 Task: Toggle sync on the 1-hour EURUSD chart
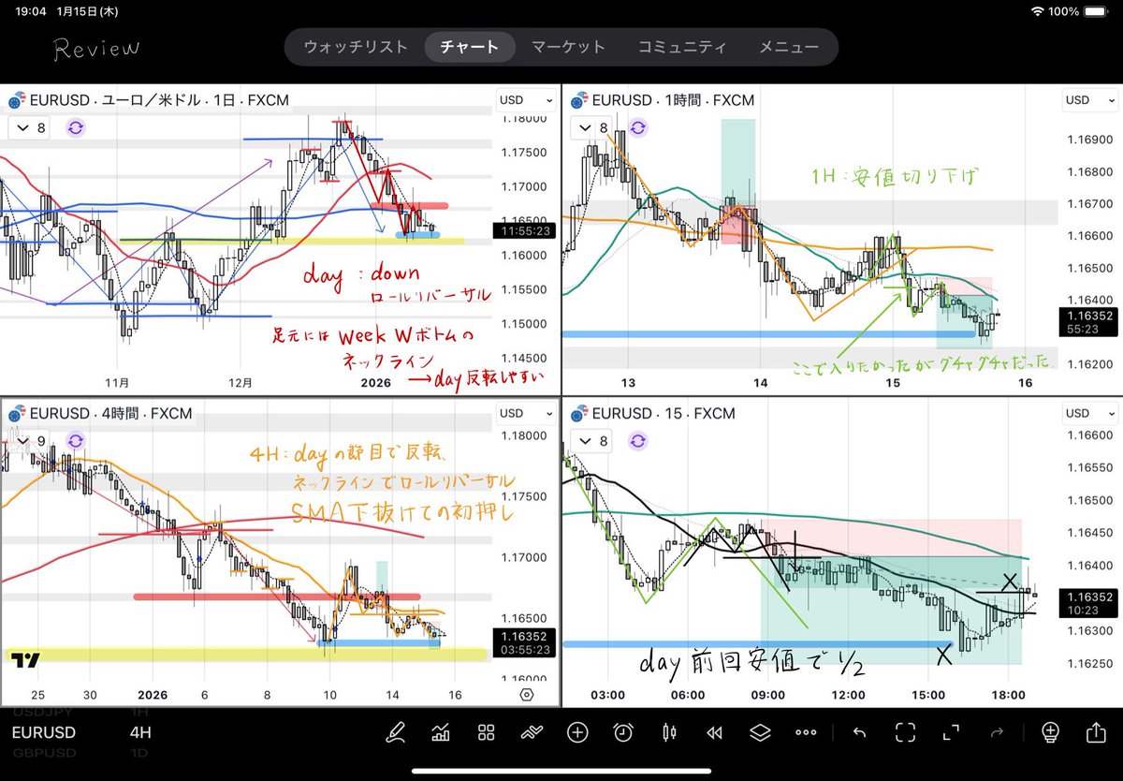[638, 128]
